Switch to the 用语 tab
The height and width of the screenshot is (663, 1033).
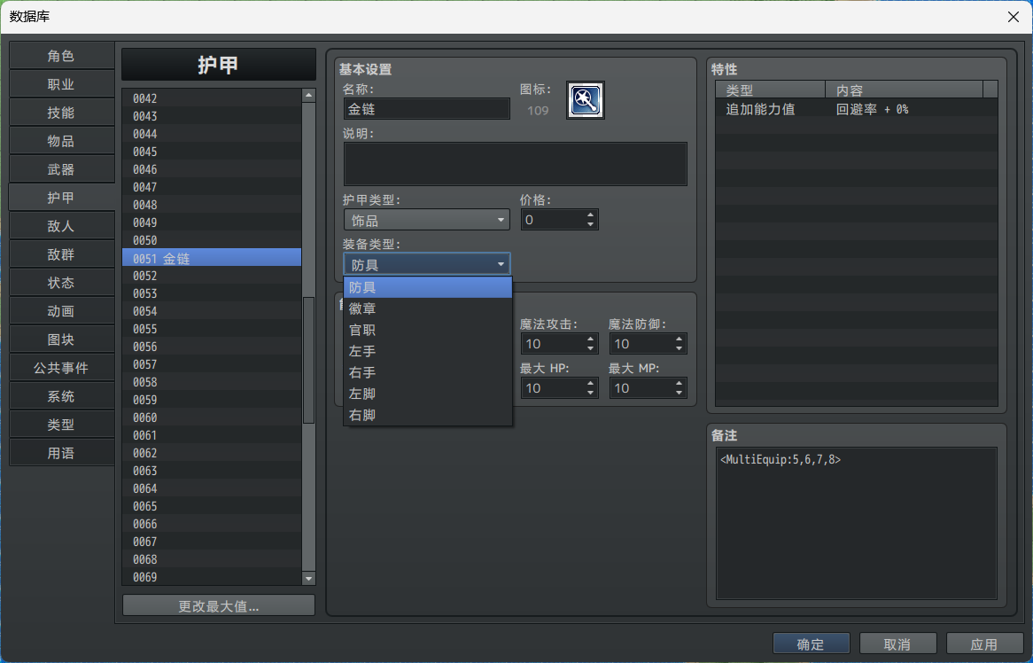click(61, 453)
